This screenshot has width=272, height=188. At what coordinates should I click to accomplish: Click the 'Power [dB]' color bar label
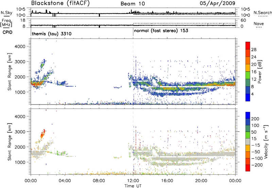click(x=259, y=72)
